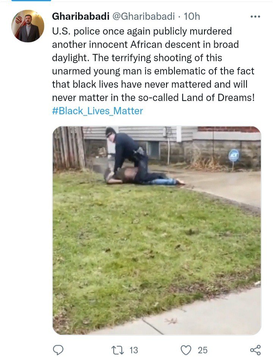Click the 10h timestamp
Viewport: 273px width, 357px height.
coord(192,16)
